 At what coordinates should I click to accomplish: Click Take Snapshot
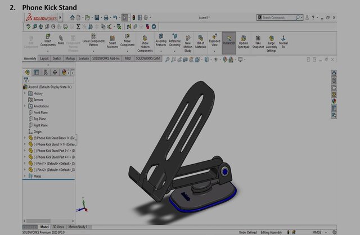[258, 42]
